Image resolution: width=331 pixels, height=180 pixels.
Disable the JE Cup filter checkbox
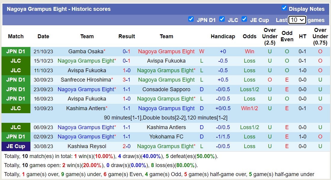244,19
